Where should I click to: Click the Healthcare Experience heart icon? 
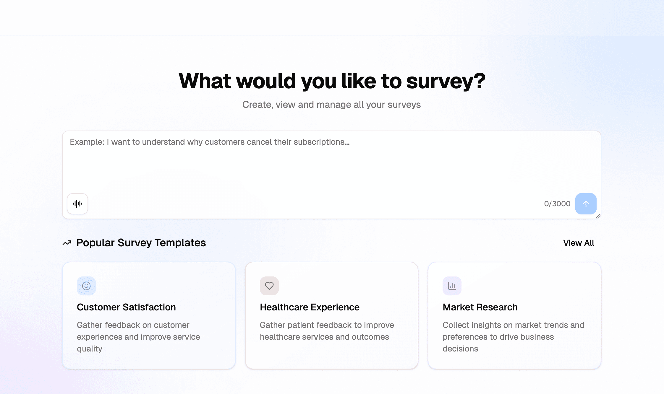click(269, 286)
